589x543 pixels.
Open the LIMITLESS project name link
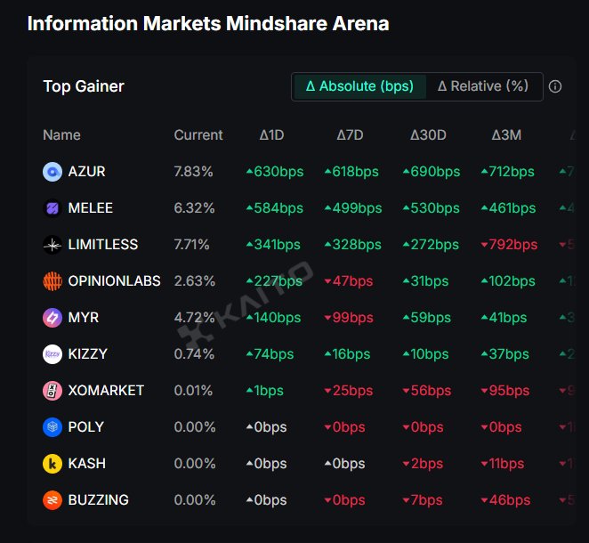103,245
